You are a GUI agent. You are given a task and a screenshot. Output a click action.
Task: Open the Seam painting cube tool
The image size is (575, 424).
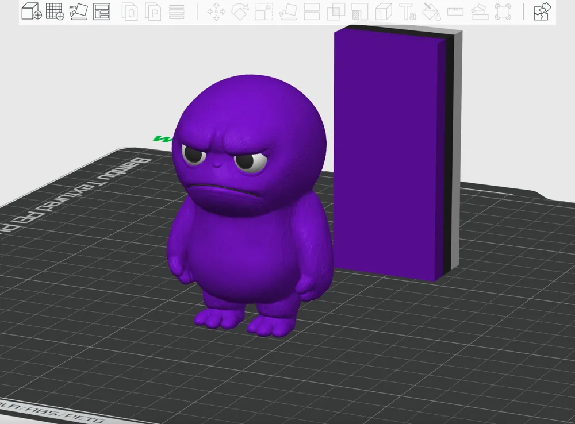384,11
